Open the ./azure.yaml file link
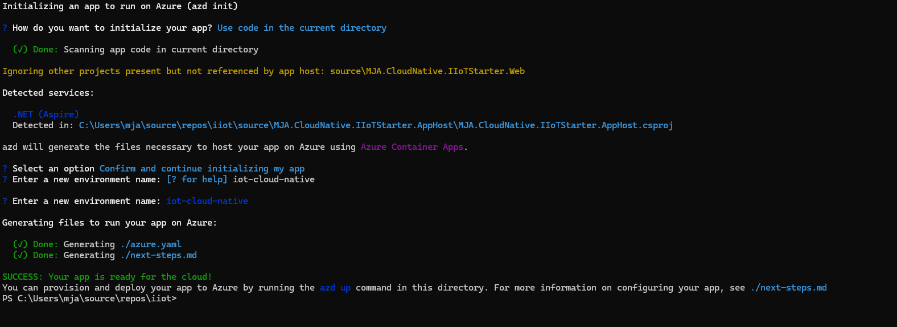 click(x=151, y=244)
